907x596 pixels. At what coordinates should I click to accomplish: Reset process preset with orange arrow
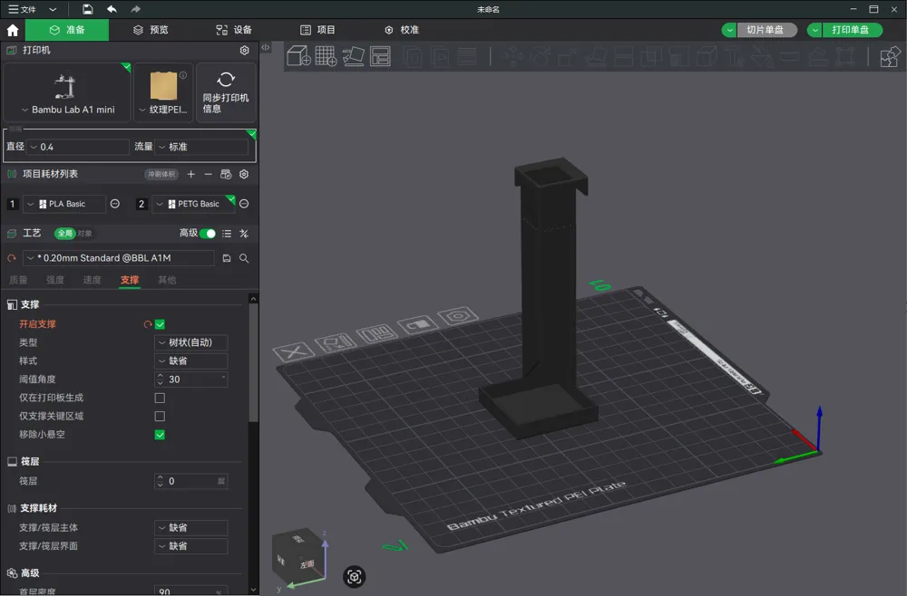point(11,258)
